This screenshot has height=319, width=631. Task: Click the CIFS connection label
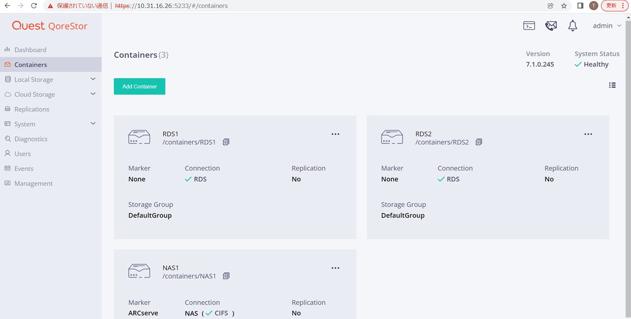pos(221,313)
